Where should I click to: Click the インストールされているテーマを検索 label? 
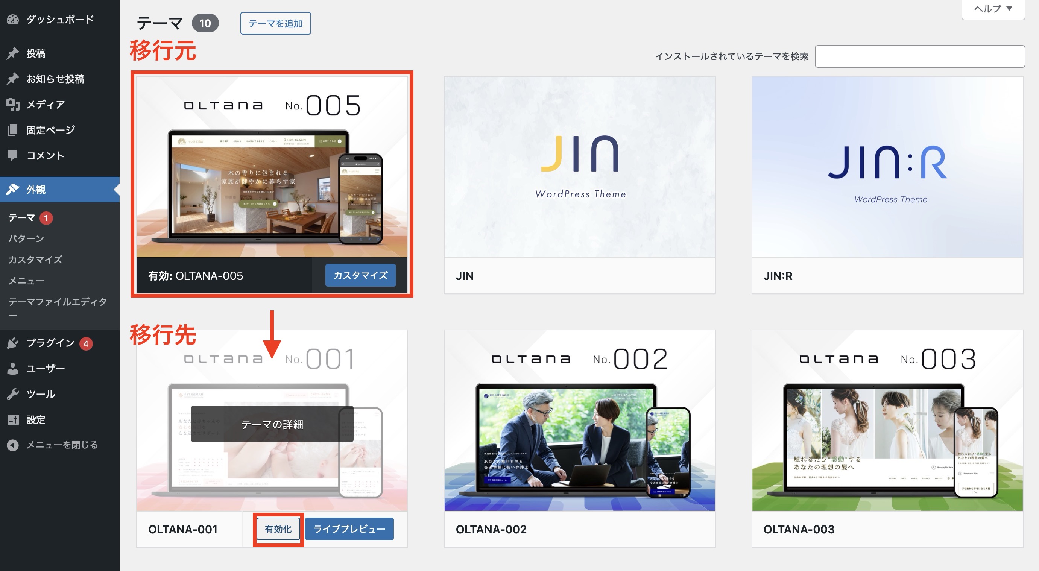coord(732,56)
